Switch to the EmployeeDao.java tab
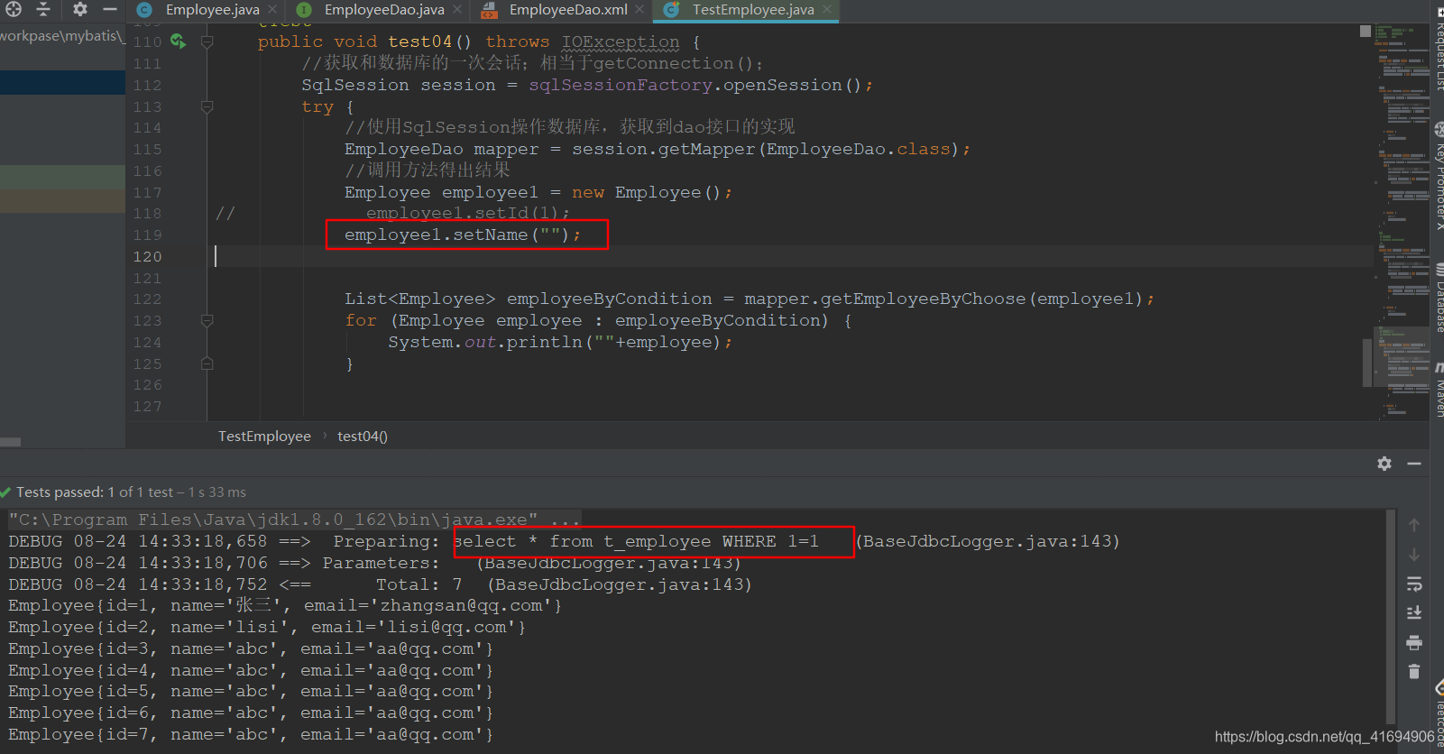The image size is (1444, 754). (384, 10)
